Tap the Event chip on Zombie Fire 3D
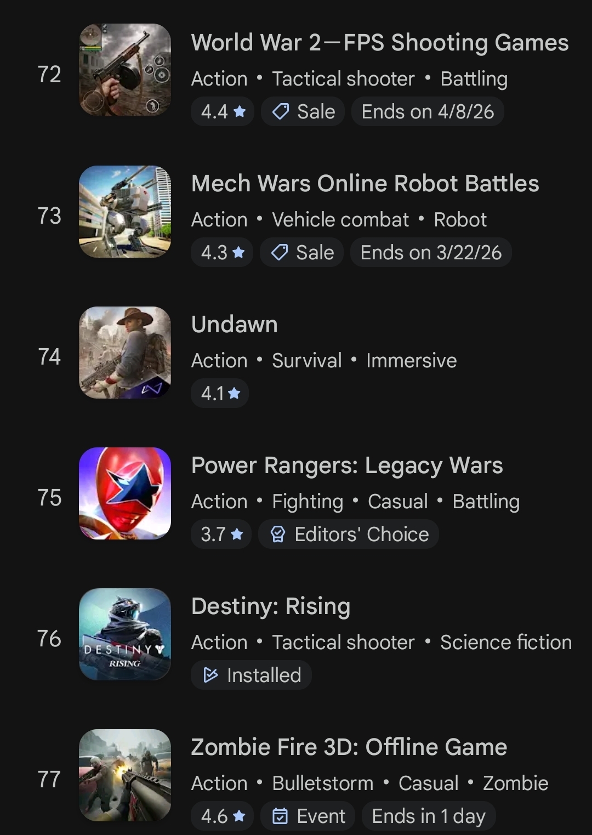Viewport: 592px width, 835px height. (308, 816)
